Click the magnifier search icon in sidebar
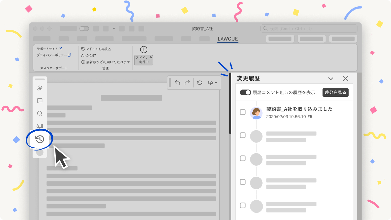391x220 pixels. point(40,114)
